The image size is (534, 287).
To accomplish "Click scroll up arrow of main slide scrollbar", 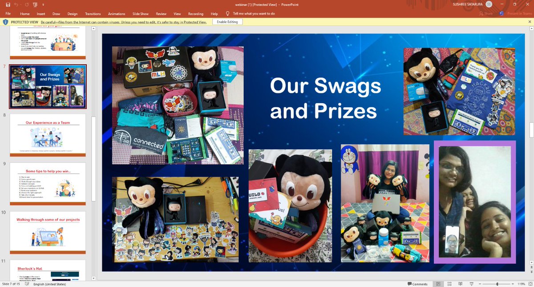I will [x=531, y=29].
